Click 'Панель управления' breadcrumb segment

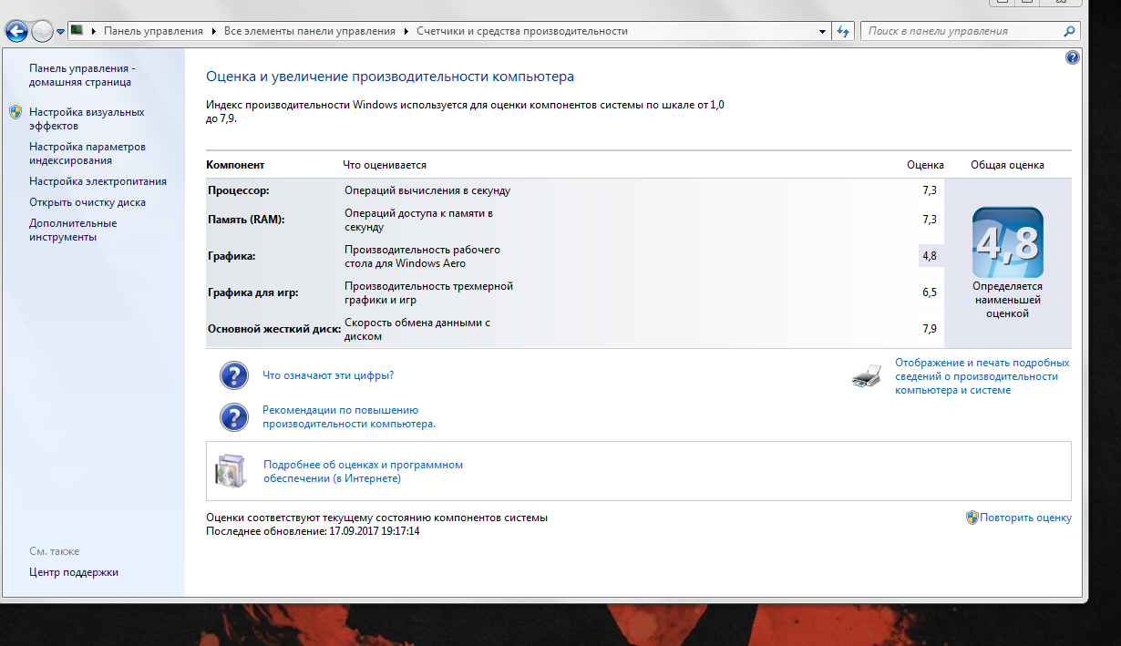[x=153, y=31]
